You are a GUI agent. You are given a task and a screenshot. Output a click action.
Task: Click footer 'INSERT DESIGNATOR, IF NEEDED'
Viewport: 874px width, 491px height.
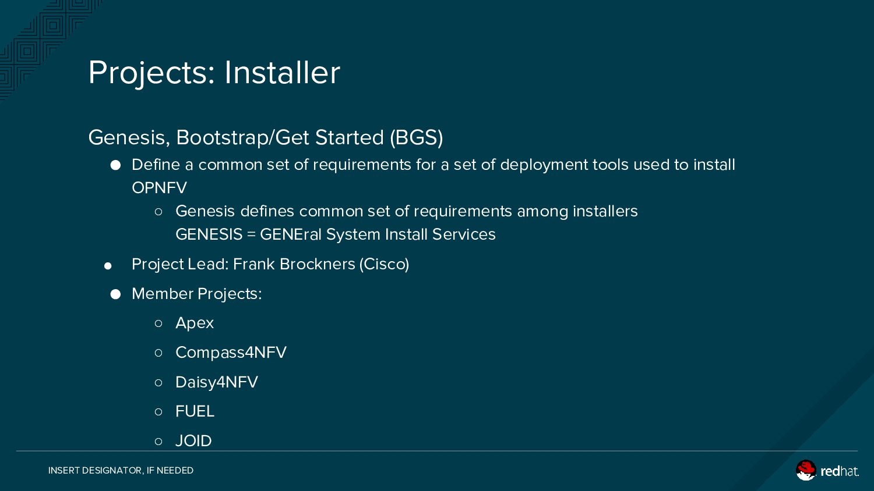pos(121,470)
